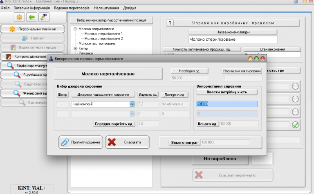Click the Молоко стерилізоване name field
Viewport: 314px width, 194px height.
pos(233,39)
